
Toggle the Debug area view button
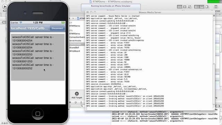pos(202,7)
